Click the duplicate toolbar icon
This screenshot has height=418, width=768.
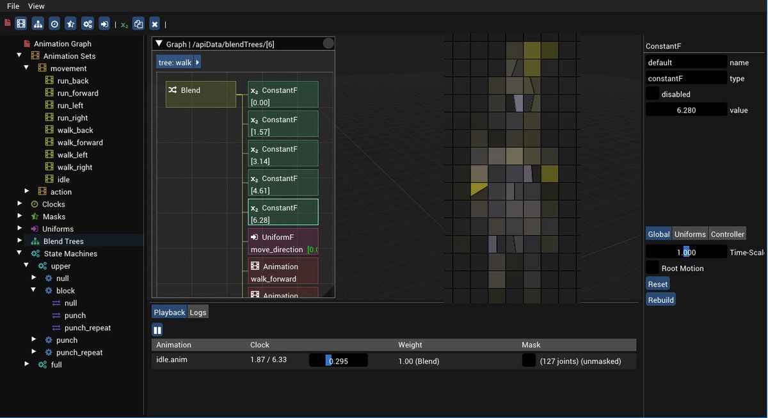(138, 24)
